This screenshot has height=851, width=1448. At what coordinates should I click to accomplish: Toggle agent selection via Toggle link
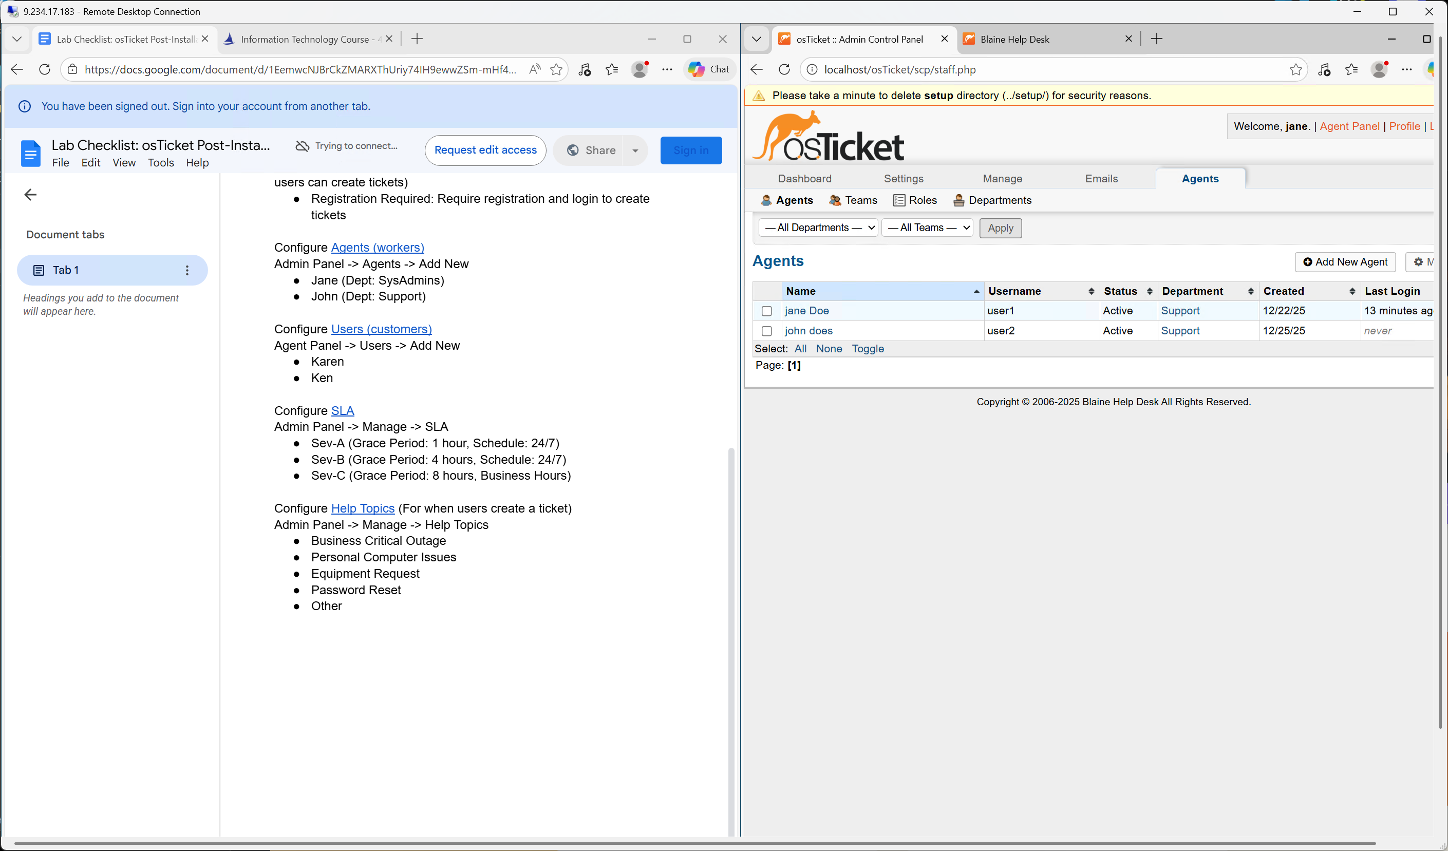pos(867,349)
